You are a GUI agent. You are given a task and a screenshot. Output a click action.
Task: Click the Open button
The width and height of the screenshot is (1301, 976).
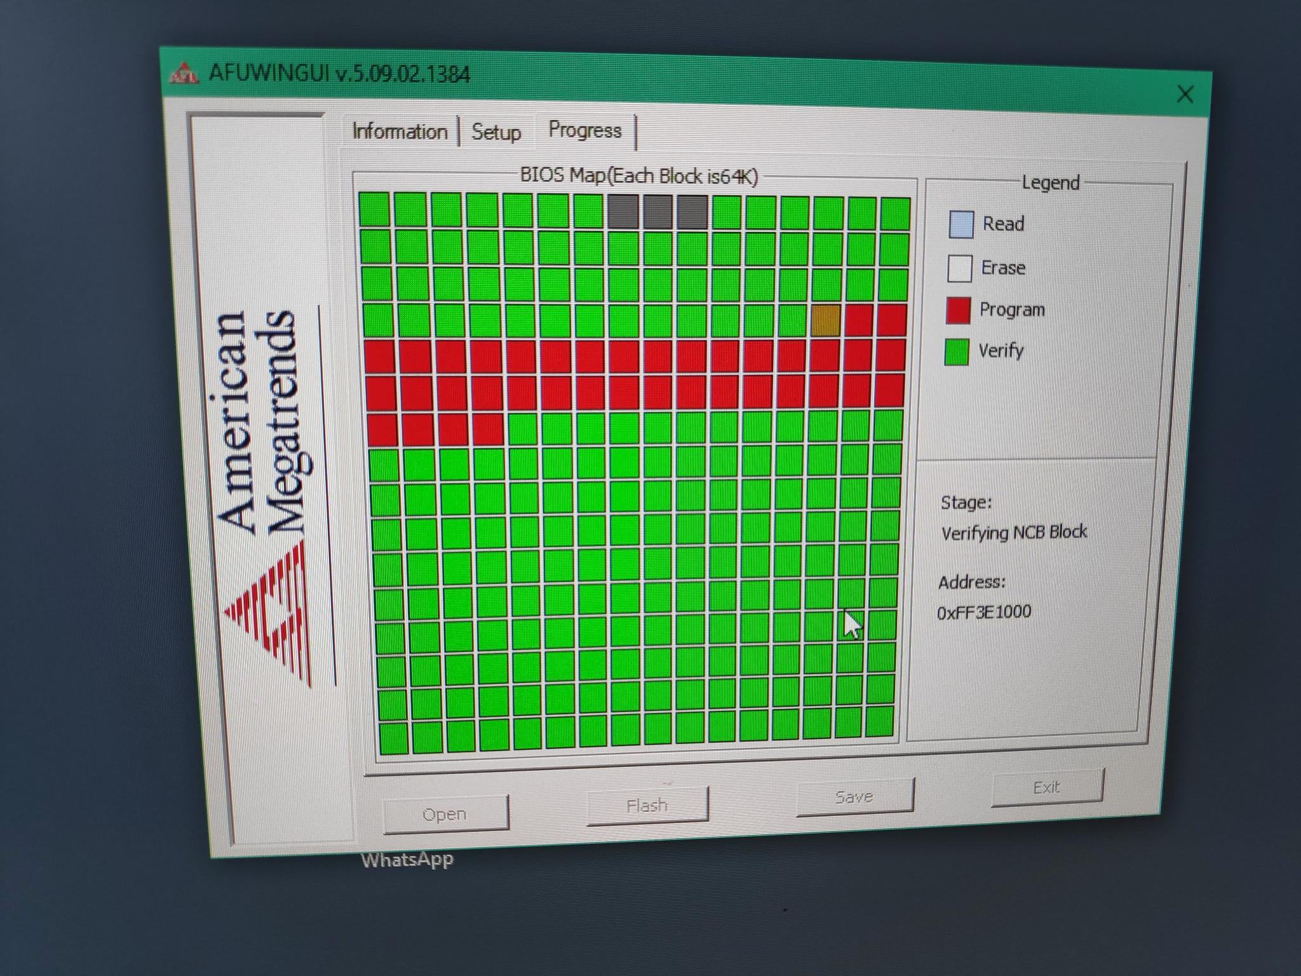point(445,813)
